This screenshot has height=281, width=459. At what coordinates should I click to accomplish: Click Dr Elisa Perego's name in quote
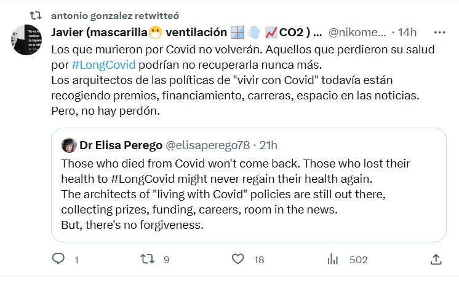pyautogui.click(x=119, y=145)
